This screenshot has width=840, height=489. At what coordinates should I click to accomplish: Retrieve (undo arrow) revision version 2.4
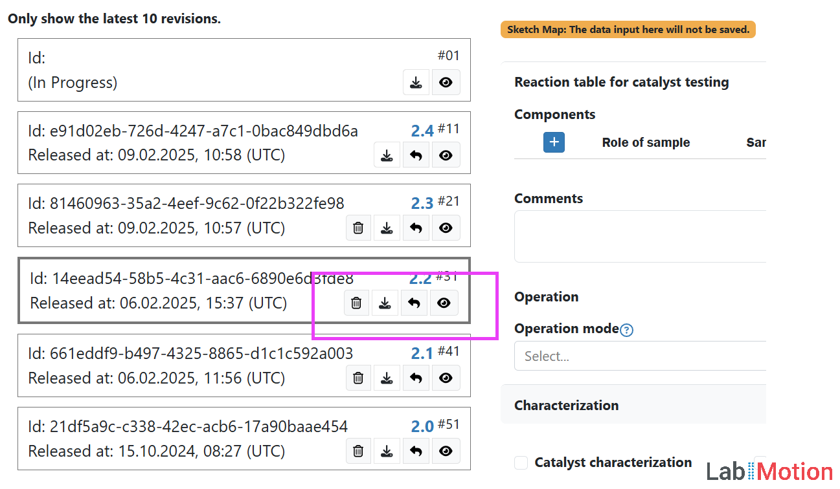click(416, 156)
